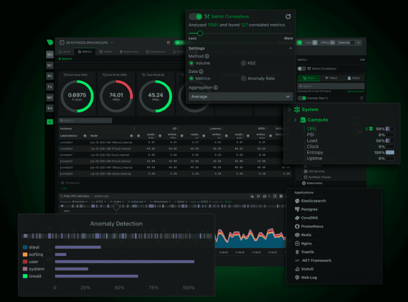Click the Kubernetes section in sidebar
This screenshot has width=408, height=302.
(312, 183)
